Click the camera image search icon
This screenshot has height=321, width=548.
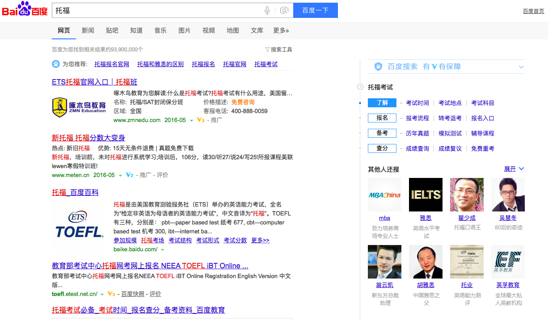pos(284,10)
